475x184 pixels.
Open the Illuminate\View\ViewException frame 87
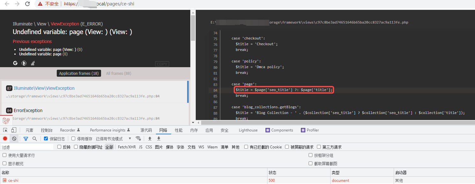pyautogui.click(x=94, y=92)
